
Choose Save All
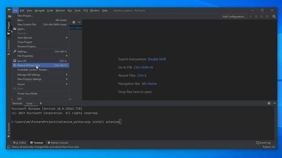point(41,61)
